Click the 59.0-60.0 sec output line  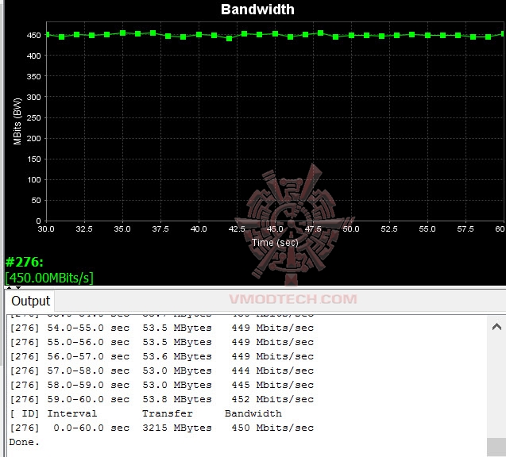coord(162,399)
